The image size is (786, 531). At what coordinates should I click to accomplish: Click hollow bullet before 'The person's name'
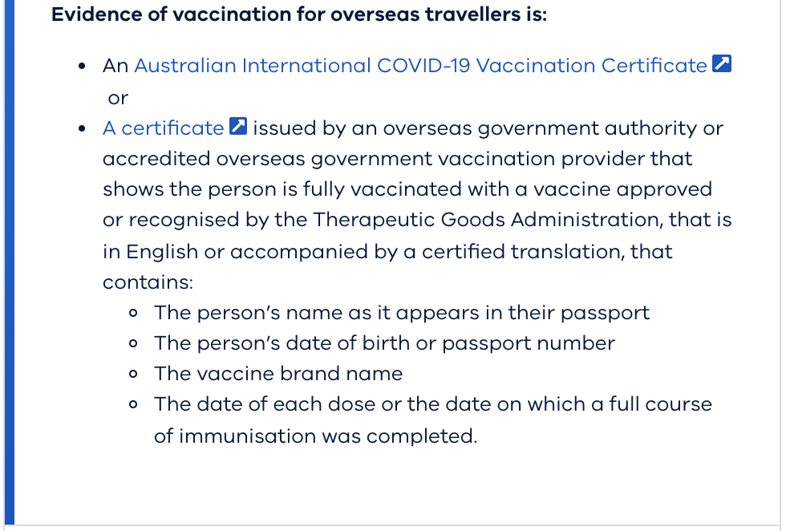[133, 314]
